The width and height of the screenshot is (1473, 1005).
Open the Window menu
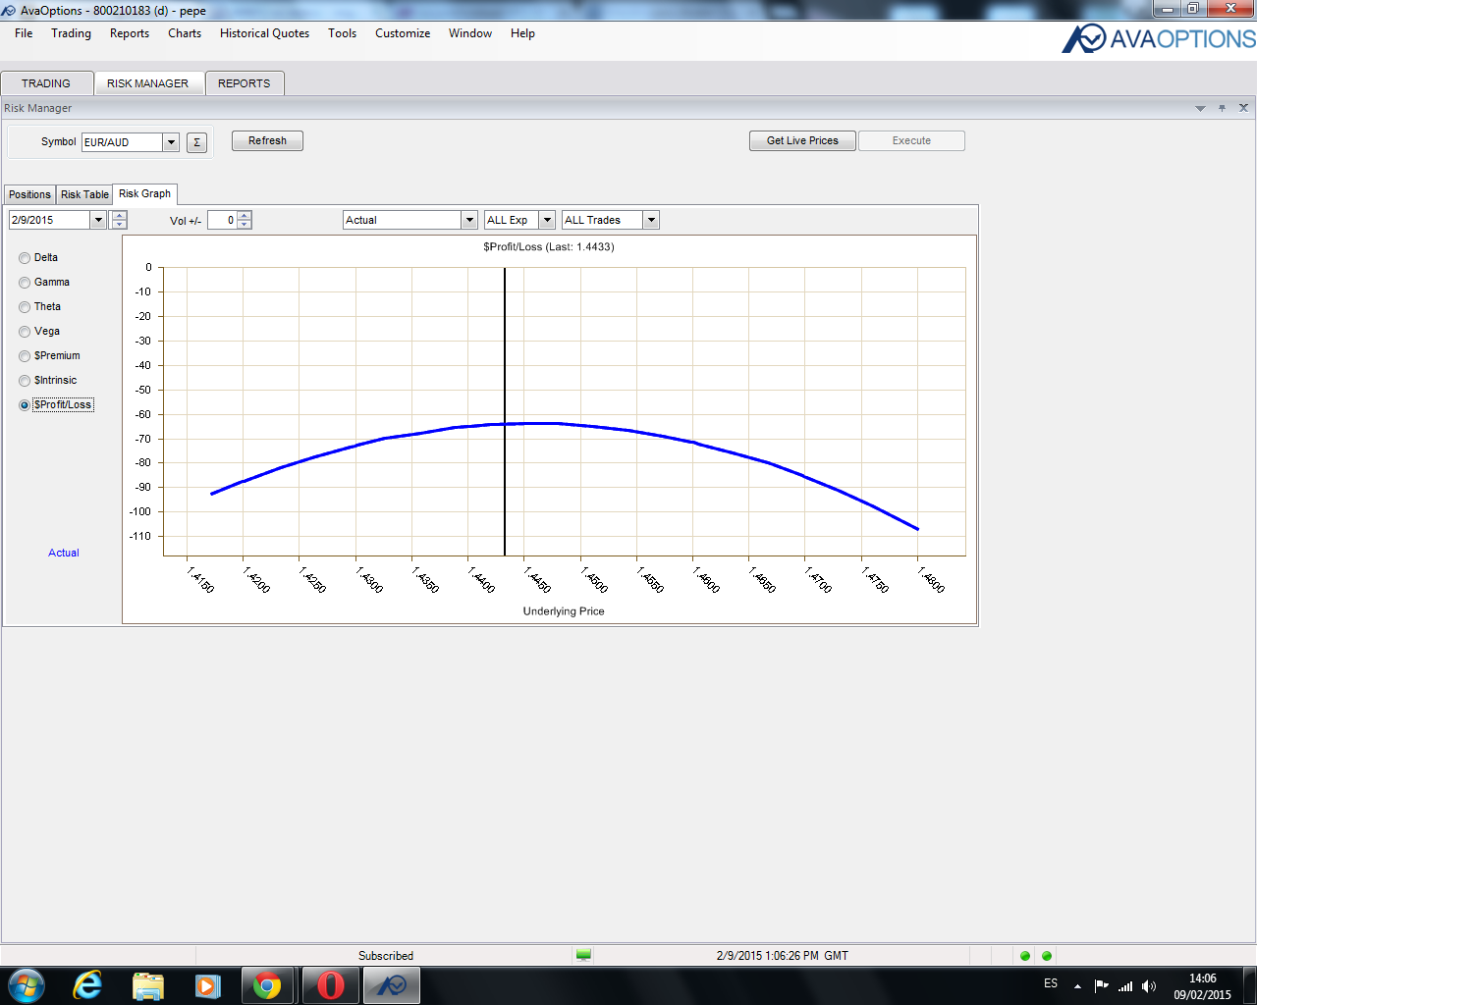point(470,33)
